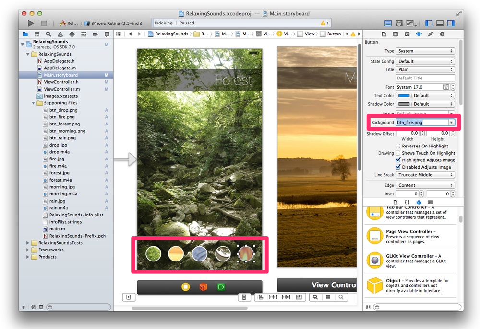The image size is (480, 329).
Task: Click the yellow warning indicator in activity bar
Action: (324, 23)
